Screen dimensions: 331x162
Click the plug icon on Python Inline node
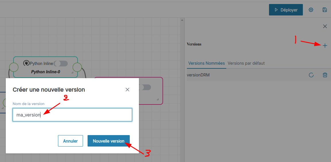click(x=26, y=63)
